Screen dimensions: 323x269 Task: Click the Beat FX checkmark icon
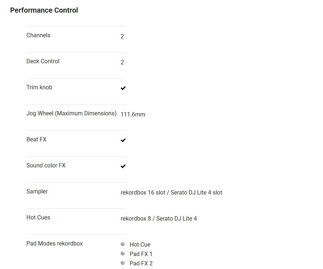123,140
